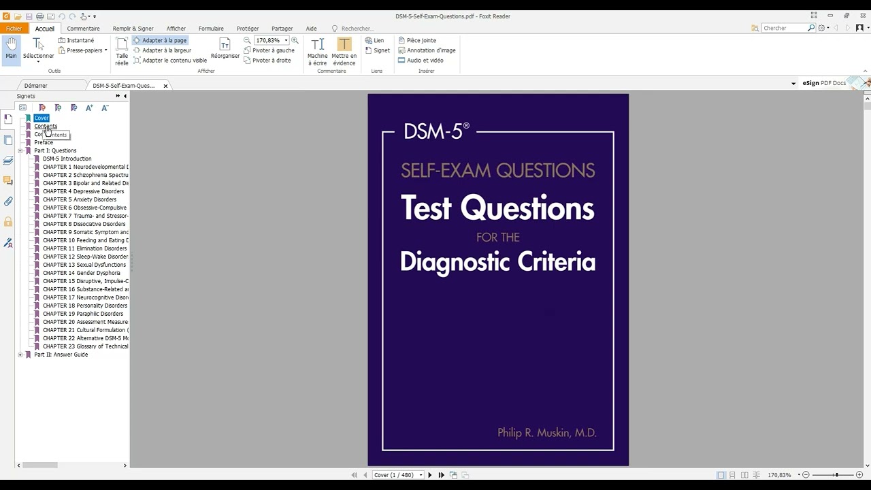Expand the Part II: Answer Guide bookmark
Image resolution: width=871 pixels, height=490 pixels.
click(20, 355)
